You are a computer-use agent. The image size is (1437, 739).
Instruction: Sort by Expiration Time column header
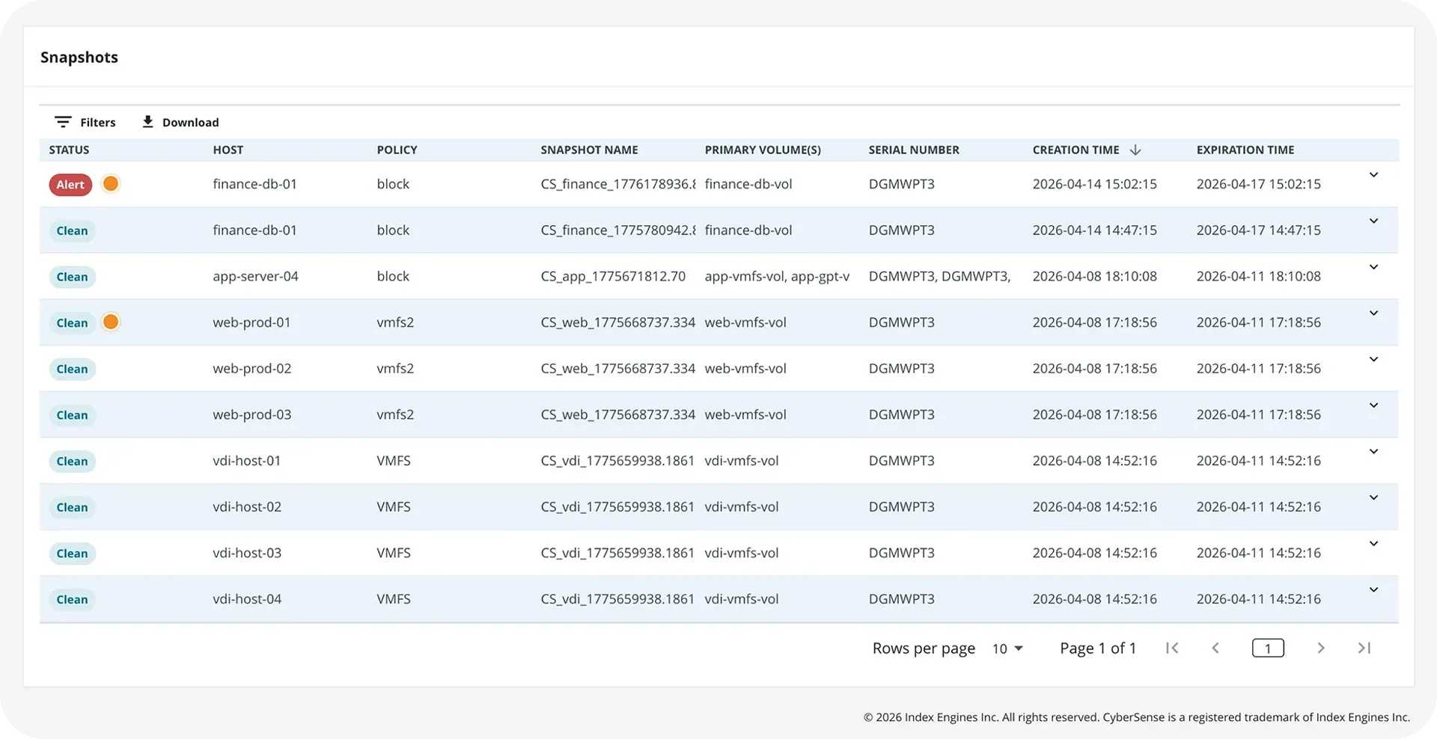pyautogui.click(x=1245, y=150)
